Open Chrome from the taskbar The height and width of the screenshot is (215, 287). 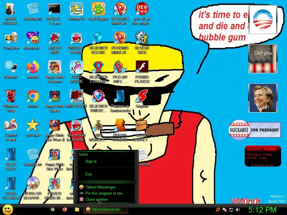pyautogui.click(x=52, y=209)
